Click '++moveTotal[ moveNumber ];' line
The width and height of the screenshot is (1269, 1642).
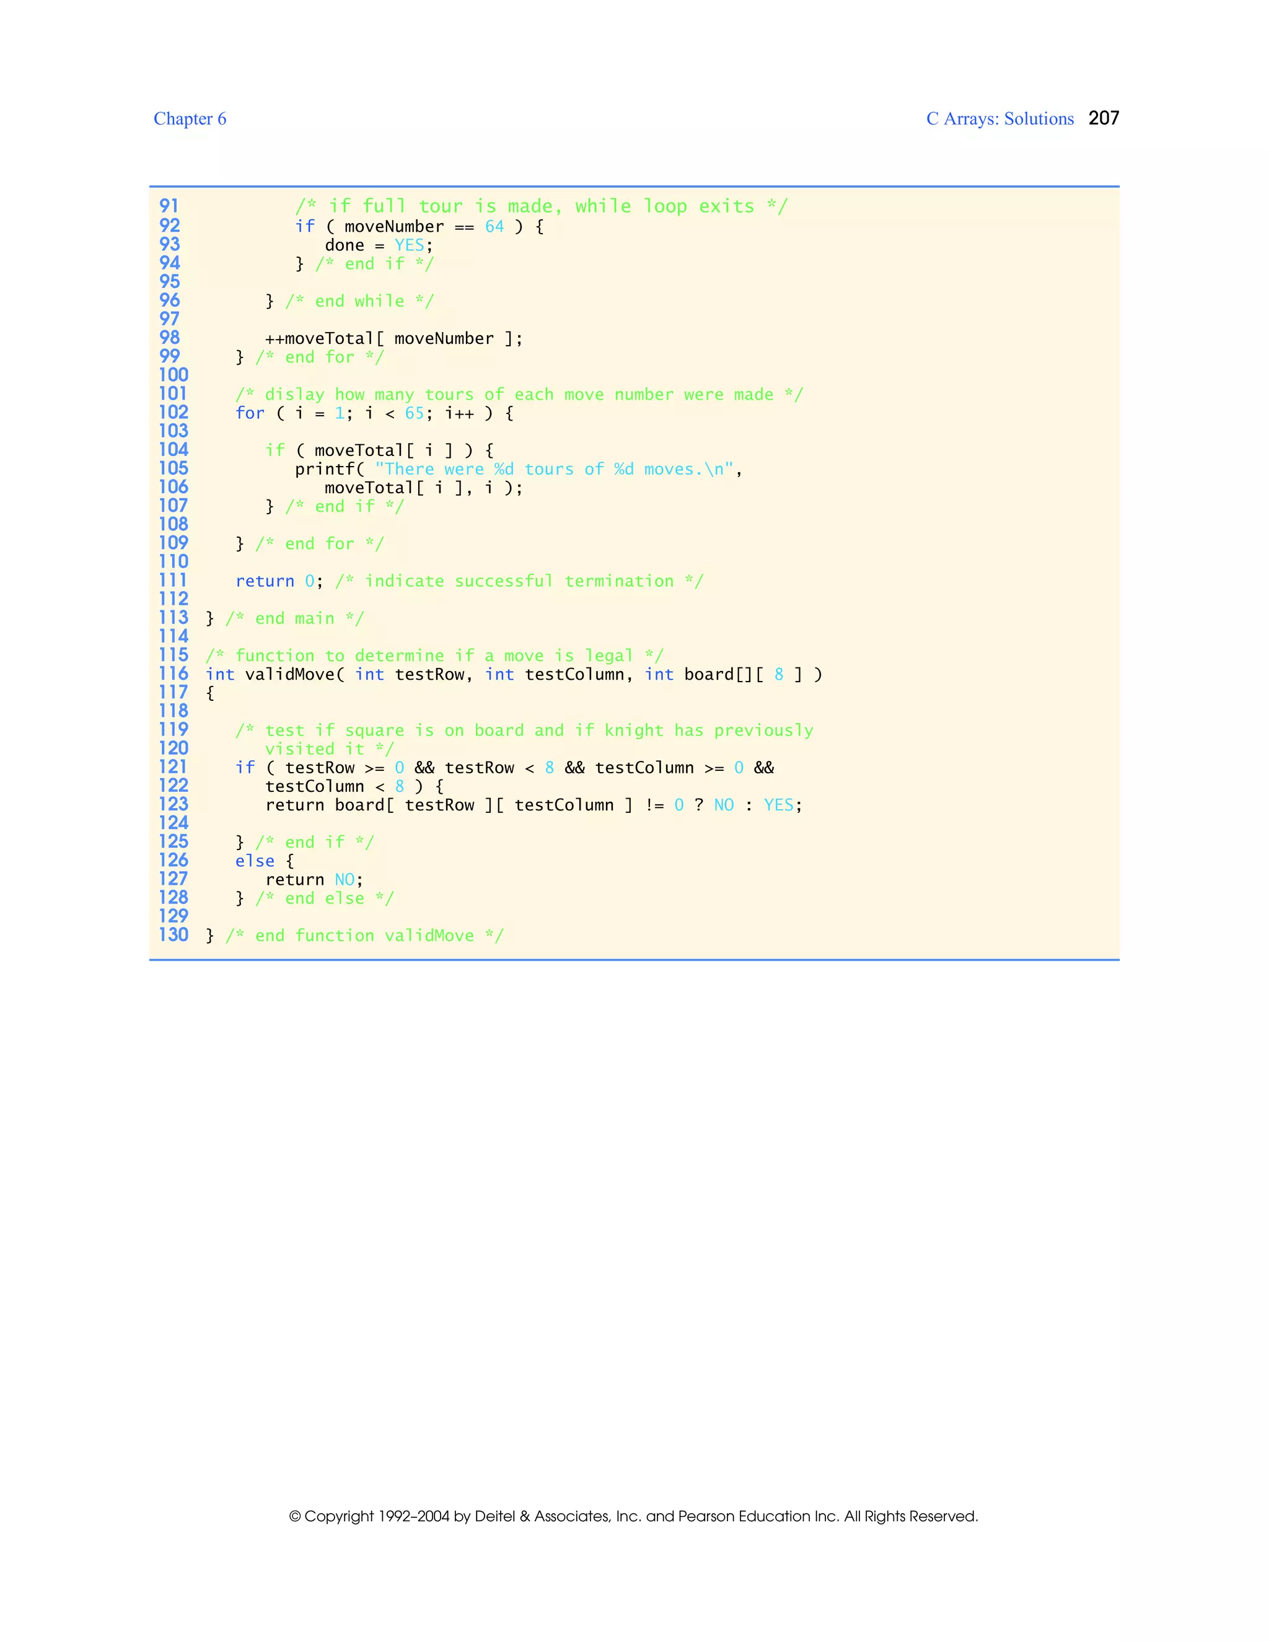(393, 338)
